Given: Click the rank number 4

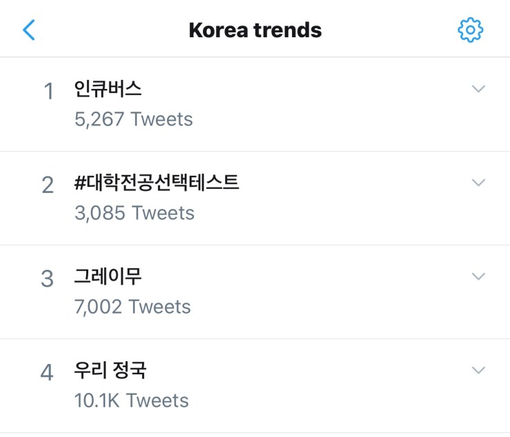Looking at the screenshot, I should (x=47, y=373).
